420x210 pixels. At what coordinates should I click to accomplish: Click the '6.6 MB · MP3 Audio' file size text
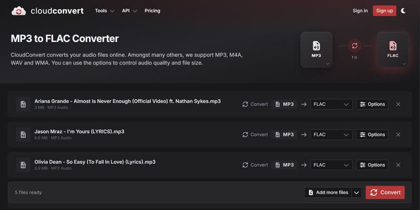point(53,138)
